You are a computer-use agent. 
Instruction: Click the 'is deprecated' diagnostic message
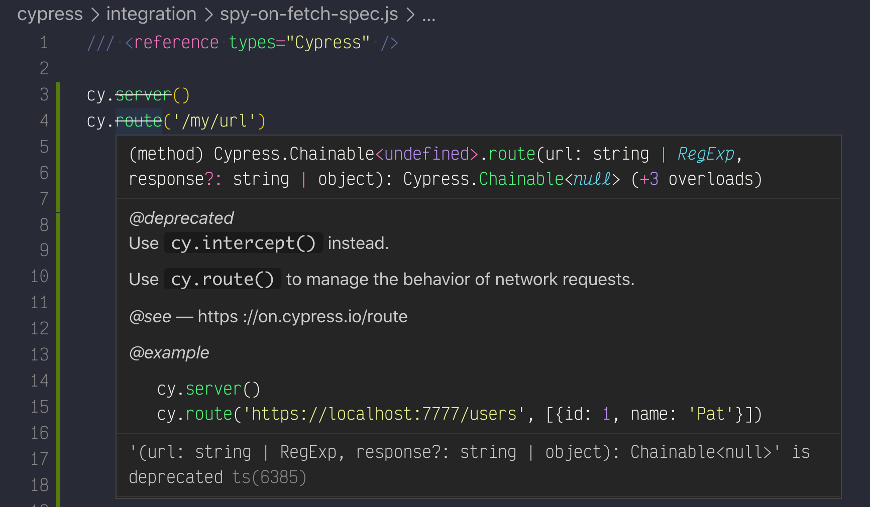469,464
